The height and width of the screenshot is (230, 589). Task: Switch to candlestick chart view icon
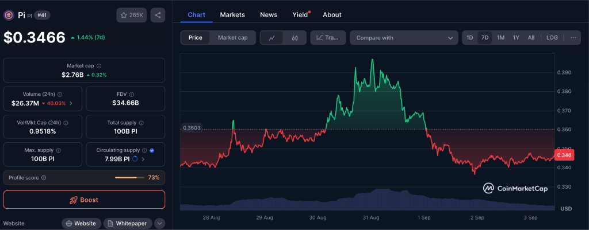[x=295, y=38]
